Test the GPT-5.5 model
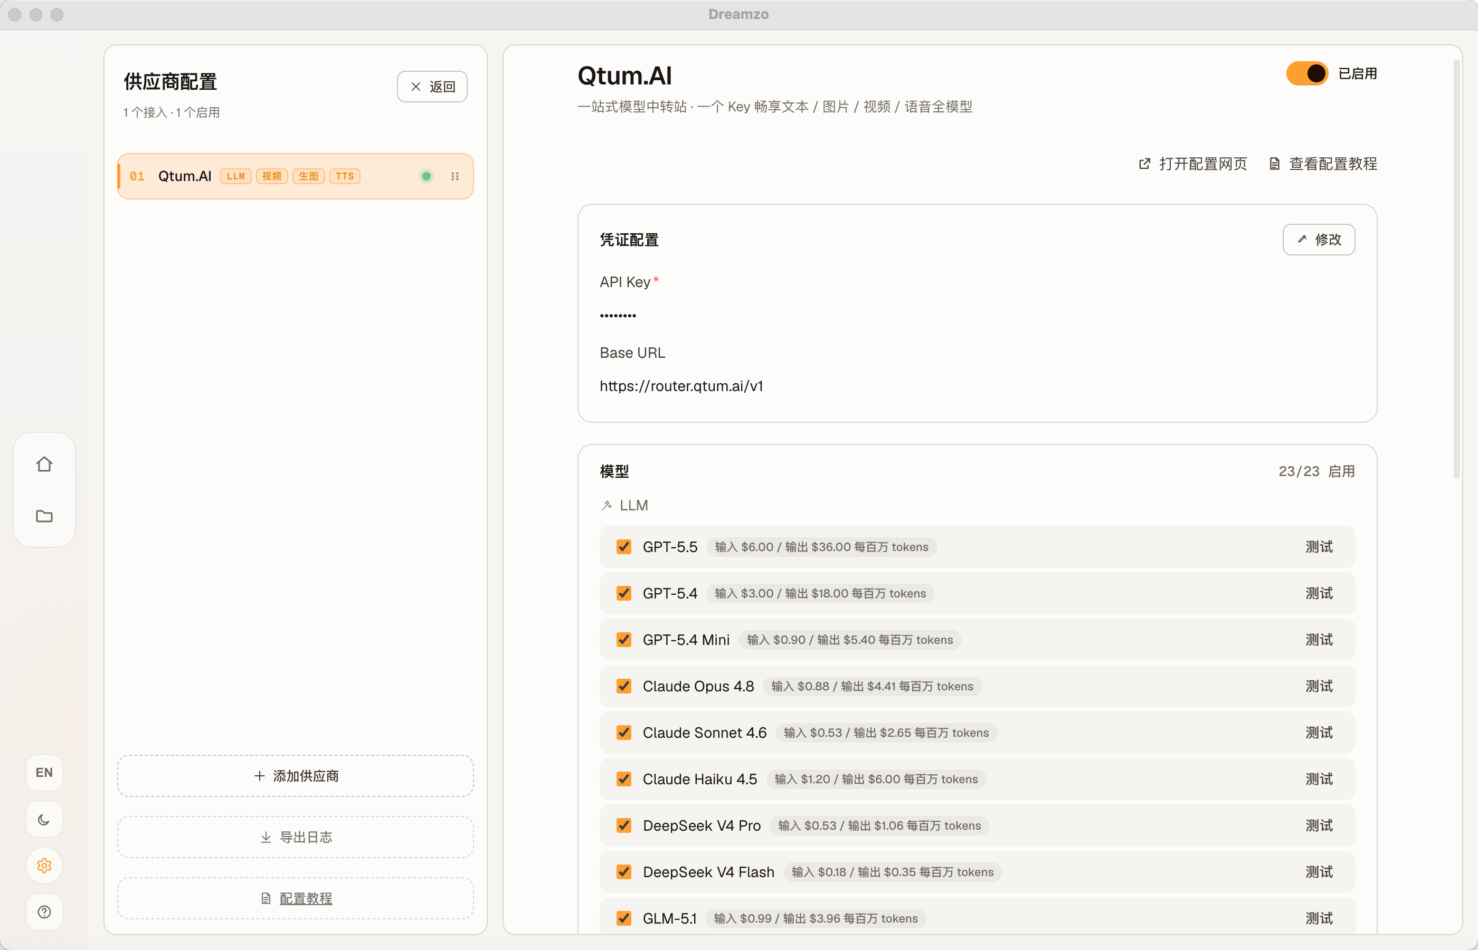 click(x=1319, y=547)
